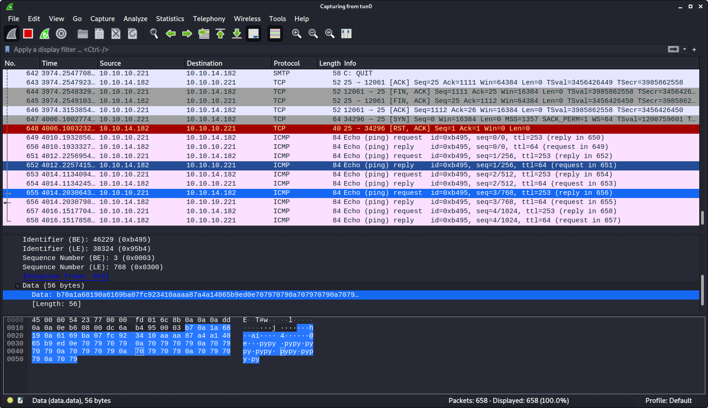
Task: Sort by Destination column header
Action: (228, 63)
